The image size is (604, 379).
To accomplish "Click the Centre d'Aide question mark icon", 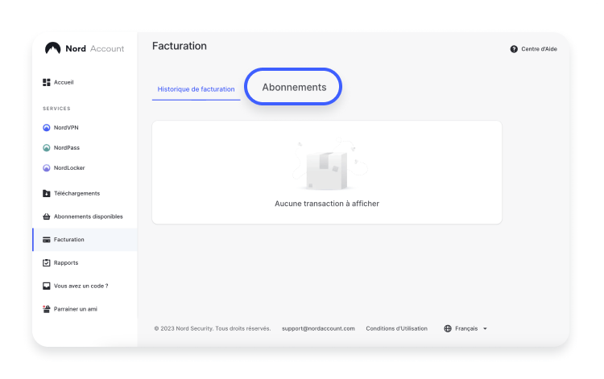I will click(x=514, y=49).
